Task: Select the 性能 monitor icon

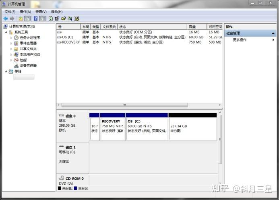Action: tap(16, 60)
